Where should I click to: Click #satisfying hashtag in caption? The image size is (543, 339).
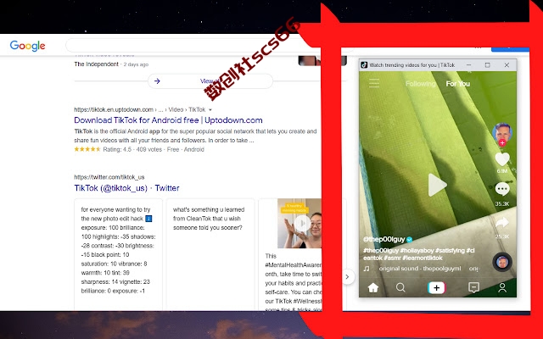click(x=451, y=251)
